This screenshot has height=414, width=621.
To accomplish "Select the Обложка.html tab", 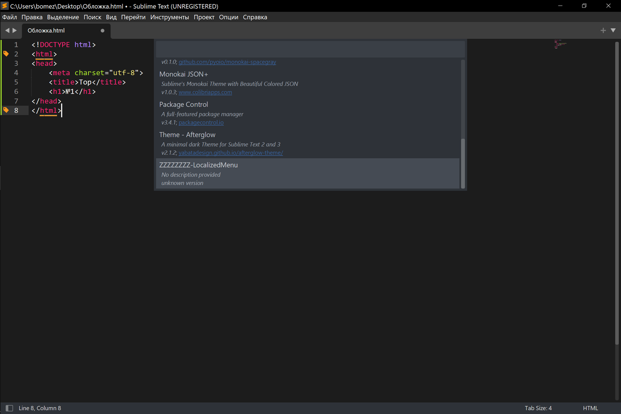I will click(x=66, y=31).
